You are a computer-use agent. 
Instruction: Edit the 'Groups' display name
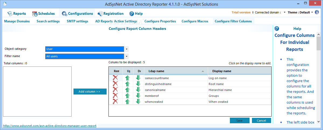(239, 96)
